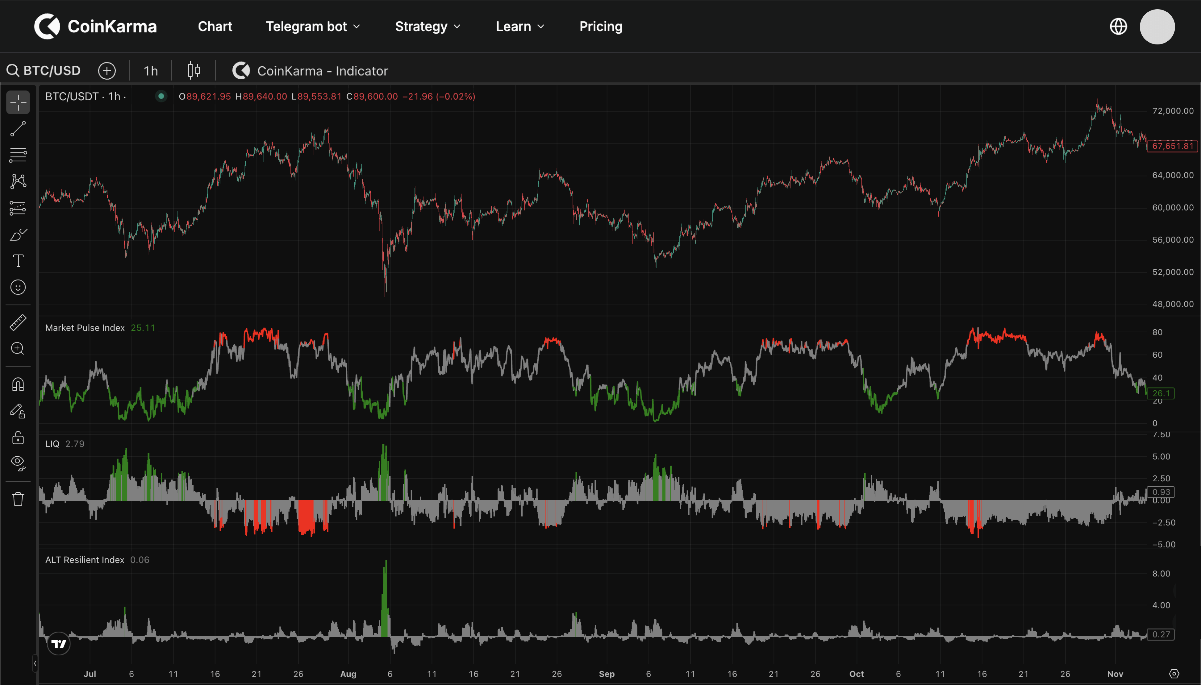Expand the Strategy dropdown menu
The width and height of the screenshot is (1201, 685).
coord(427,26)
